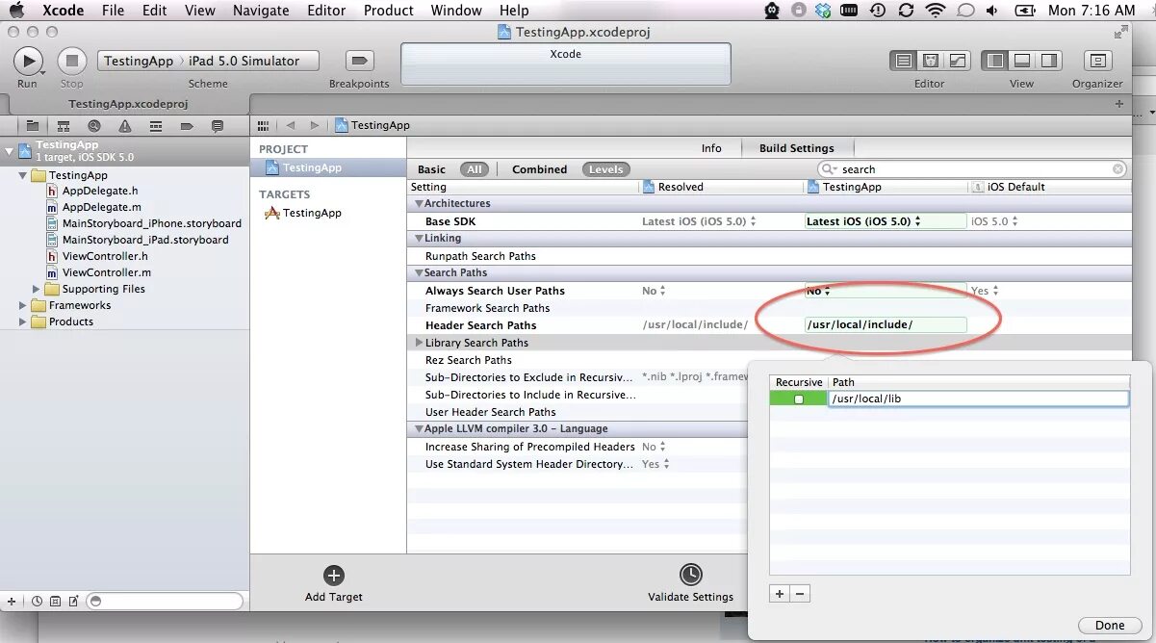
Task: Toggle the Navigator pane view icon
Action: click(x=995, y=61)
